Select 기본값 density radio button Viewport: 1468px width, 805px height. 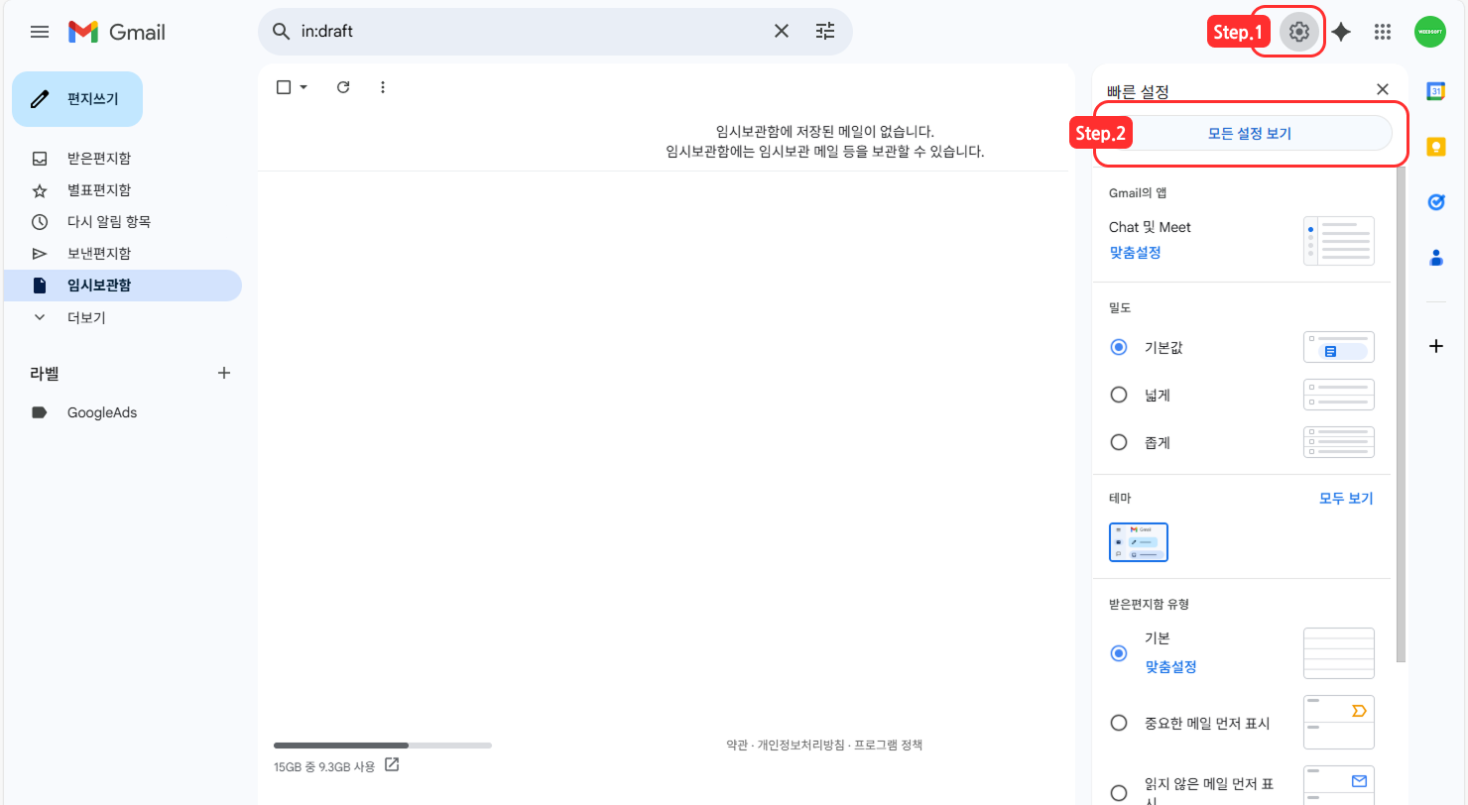coord(1119,347)
